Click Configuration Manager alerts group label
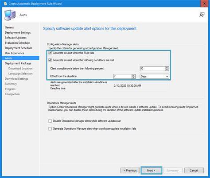210x178 pixels. point(62,44)
